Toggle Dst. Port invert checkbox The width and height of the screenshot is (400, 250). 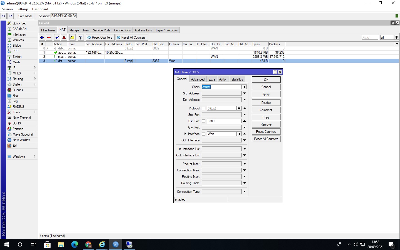(203, 121)
